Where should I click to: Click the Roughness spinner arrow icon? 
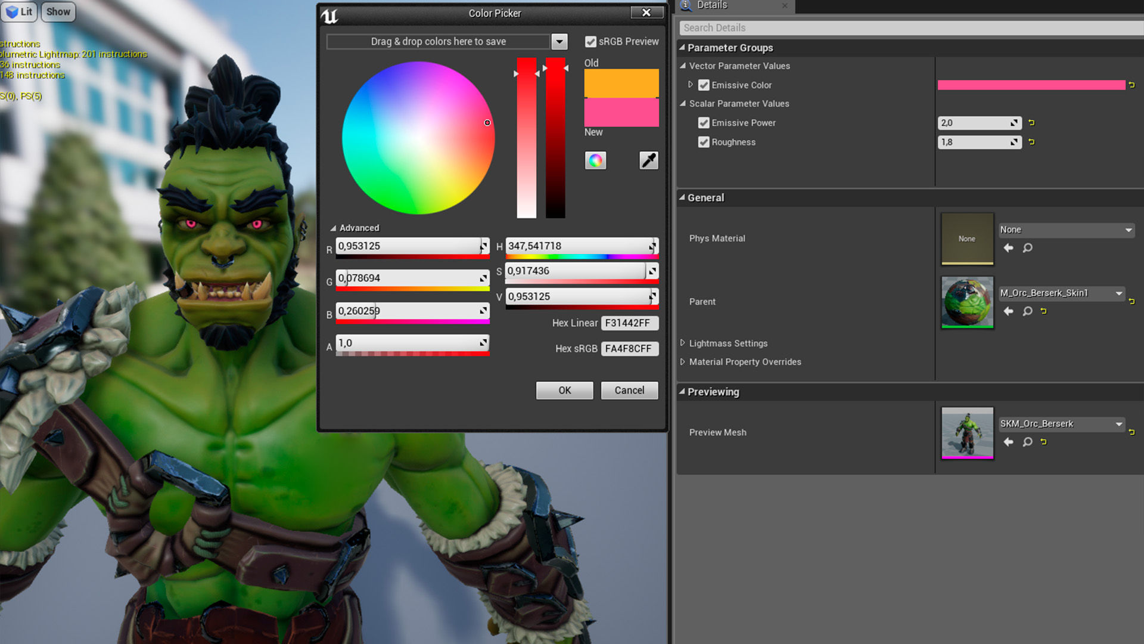[x=1014, y=142]
